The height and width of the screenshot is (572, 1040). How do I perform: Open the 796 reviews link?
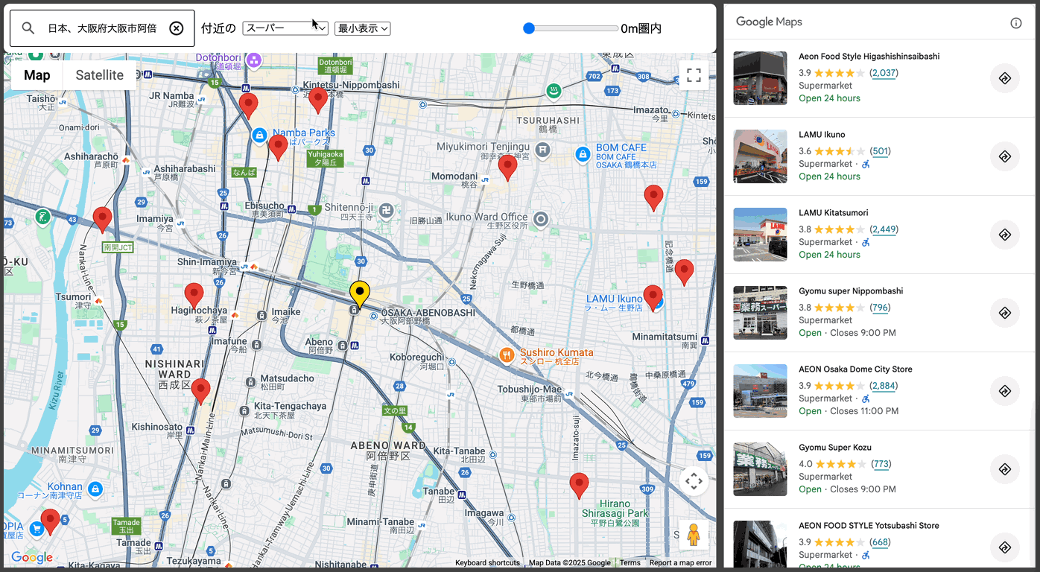pyautogui.click(x=881, y=308)
